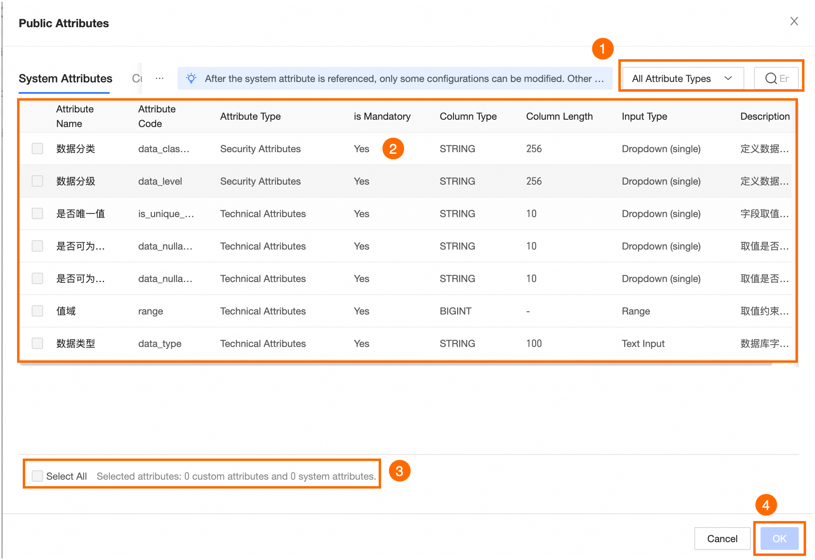Confirm with the OK button

779,538
